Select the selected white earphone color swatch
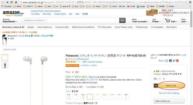 90,97
